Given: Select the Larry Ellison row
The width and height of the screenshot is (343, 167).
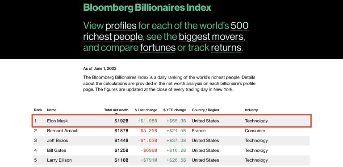Looking at the screenshot, I should point(171,160).
